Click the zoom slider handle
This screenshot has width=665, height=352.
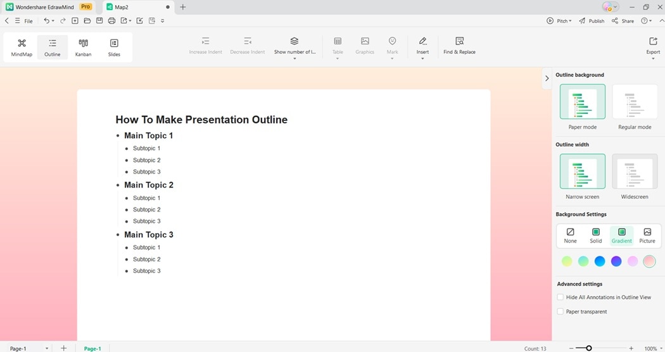pyautogui.click(x=588, y=348)
